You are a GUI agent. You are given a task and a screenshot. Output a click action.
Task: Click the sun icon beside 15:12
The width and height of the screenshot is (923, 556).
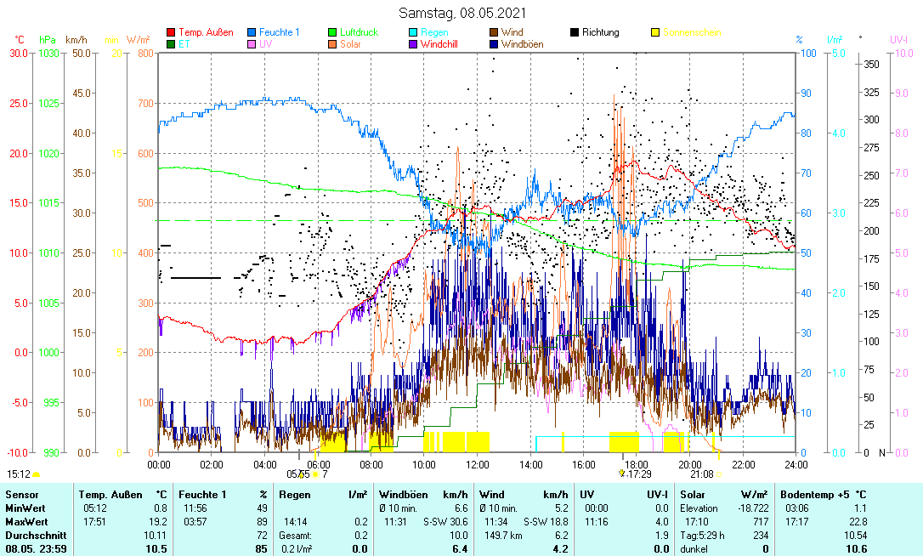coord(37,474)
